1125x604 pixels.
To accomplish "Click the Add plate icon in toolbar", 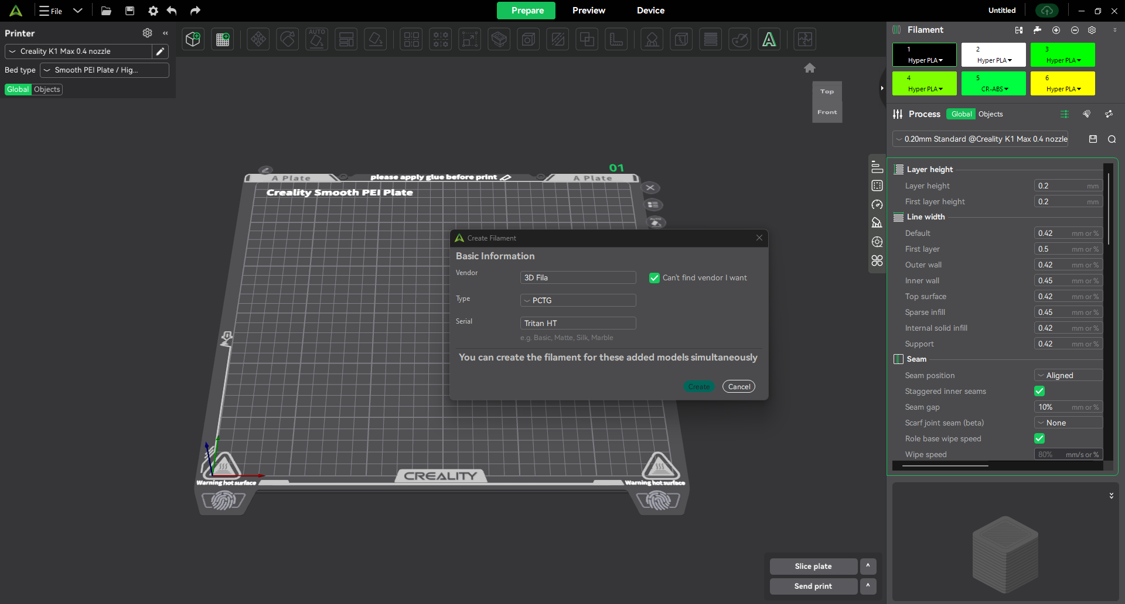I will (223, 39).
